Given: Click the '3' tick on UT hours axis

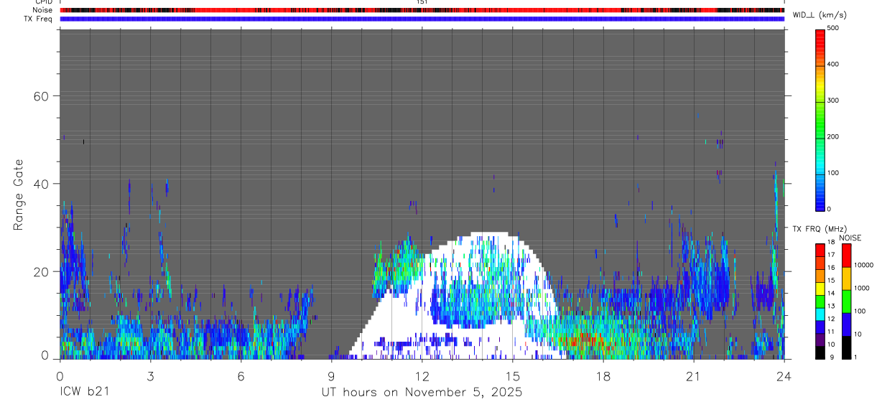Looking at the screenshot, I should pos(150,375).
